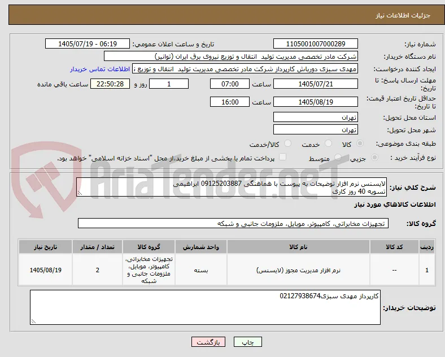445x357 pixels.
Task: Click the چاپ print button
Action: [x=248, y=342]
